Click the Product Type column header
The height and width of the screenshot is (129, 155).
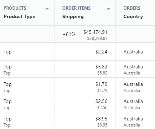point(20,17)
